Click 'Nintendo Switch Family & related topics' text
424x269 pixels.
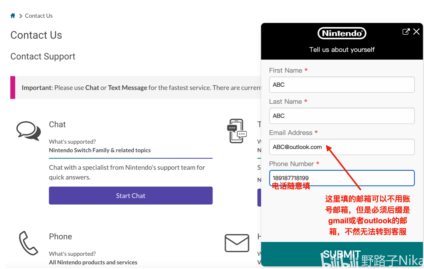(x=100, y=150)
